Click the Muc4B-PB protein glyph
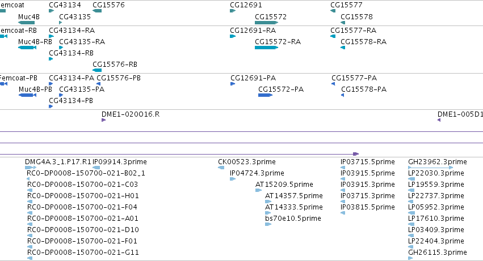The image size is (483, 261). [27, 95]
